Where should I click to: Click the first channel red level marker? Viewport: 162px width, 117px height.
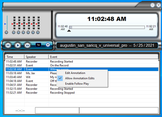tap(13, 24)
